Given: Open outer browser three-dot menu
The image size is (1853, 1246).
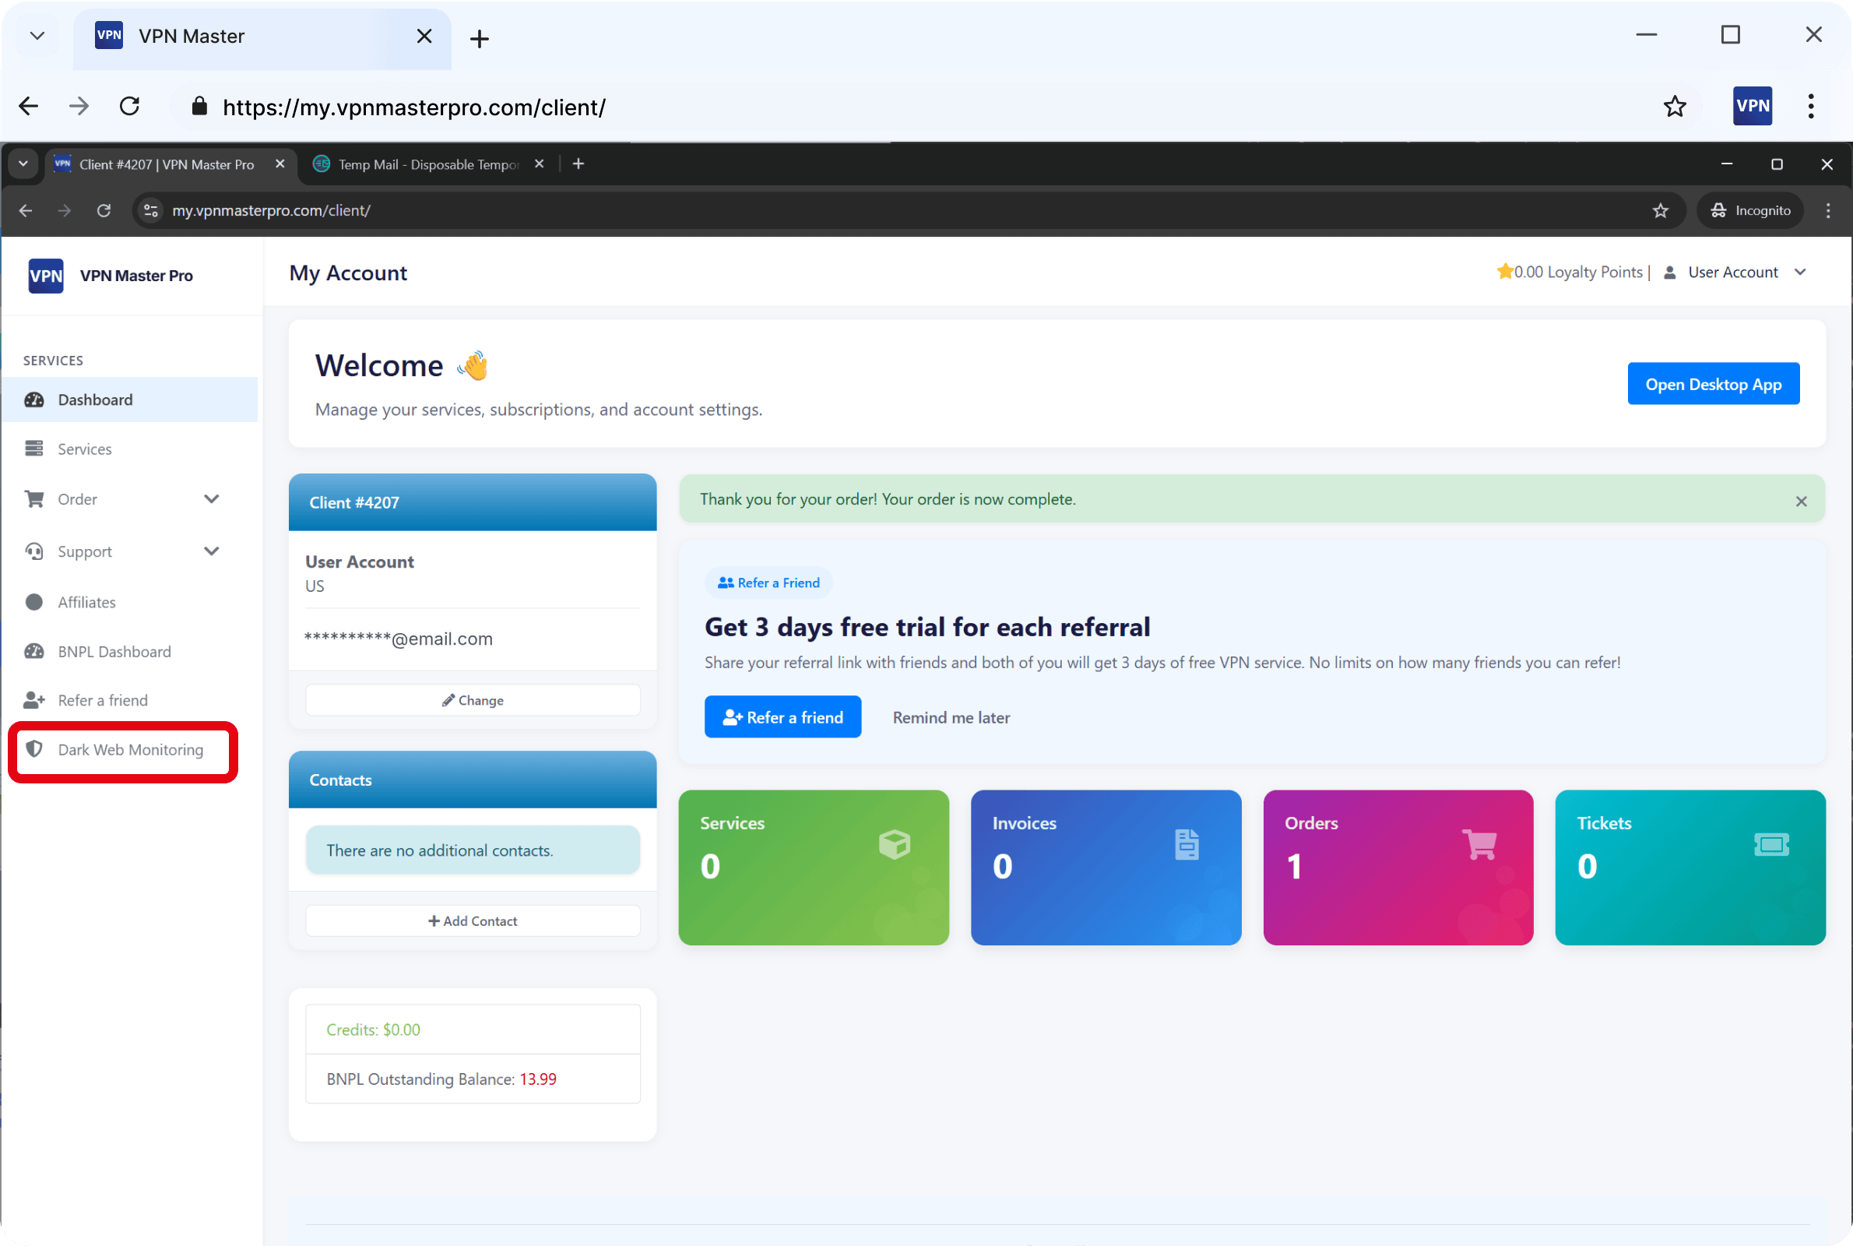Looking at the screenshot, I should click(x=1810, y=107).
